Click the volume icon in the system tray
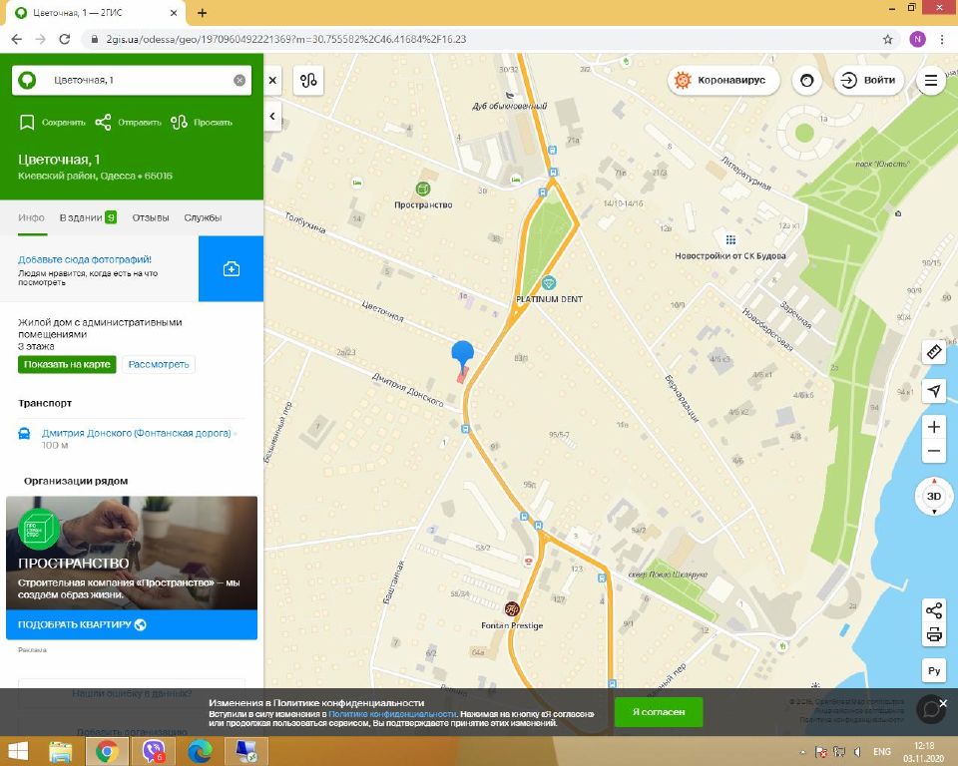 [x=857, y=752]
